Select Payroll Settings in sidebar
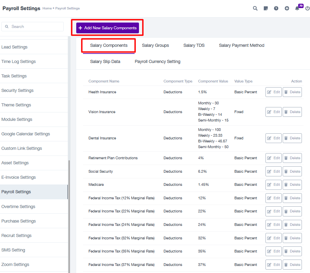 coord(34,192)
